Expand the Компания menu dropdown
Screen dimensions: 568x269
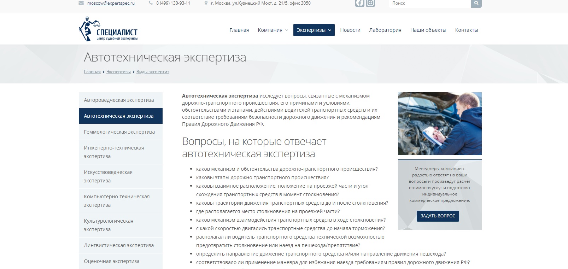pyautogui.click(x=273, y=30)
